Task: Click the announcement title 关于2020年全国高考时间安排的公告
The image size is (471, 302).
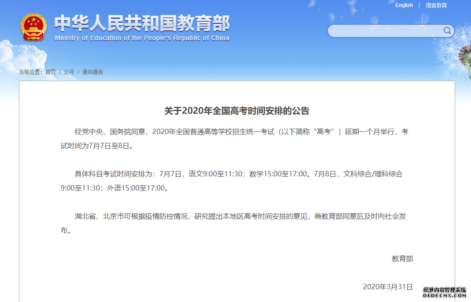Action: (236, 111)
